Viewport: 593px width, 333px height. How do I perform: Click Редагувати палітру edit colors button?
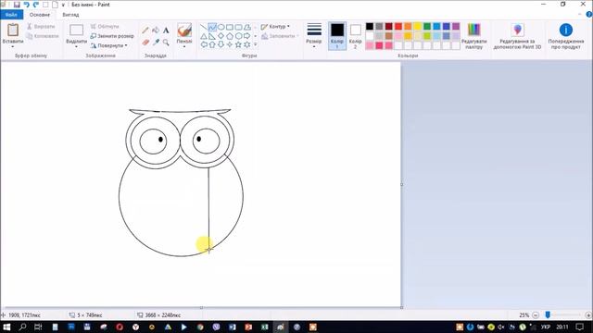[473, 36]
